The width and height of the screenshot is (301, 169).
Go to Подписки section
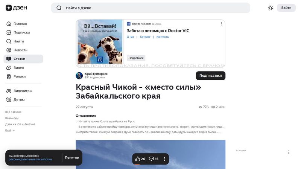point(21,32)
